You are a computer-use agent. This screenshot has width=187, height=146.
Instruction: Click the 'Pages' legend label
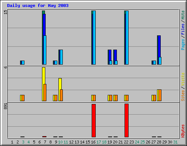click(x=183, y=45)
